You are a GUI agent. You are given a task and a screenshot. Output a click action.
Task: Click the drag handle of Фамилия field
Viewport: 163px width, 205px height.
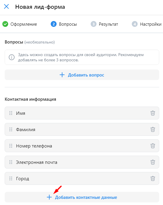point(11,129)
